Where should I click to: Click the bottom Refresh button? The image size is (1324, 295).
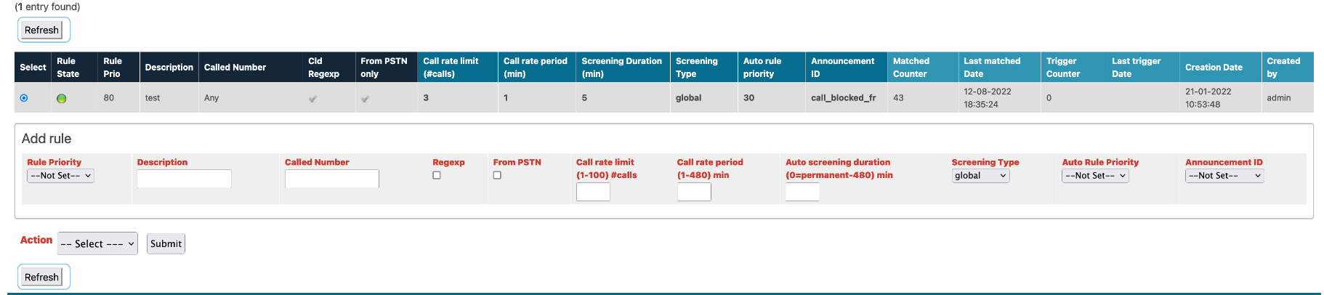[42, 278]
